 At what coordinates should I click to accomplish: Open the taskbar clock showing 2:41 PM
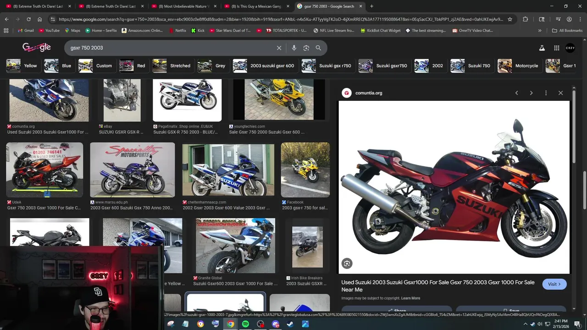[x=561, y=324]
